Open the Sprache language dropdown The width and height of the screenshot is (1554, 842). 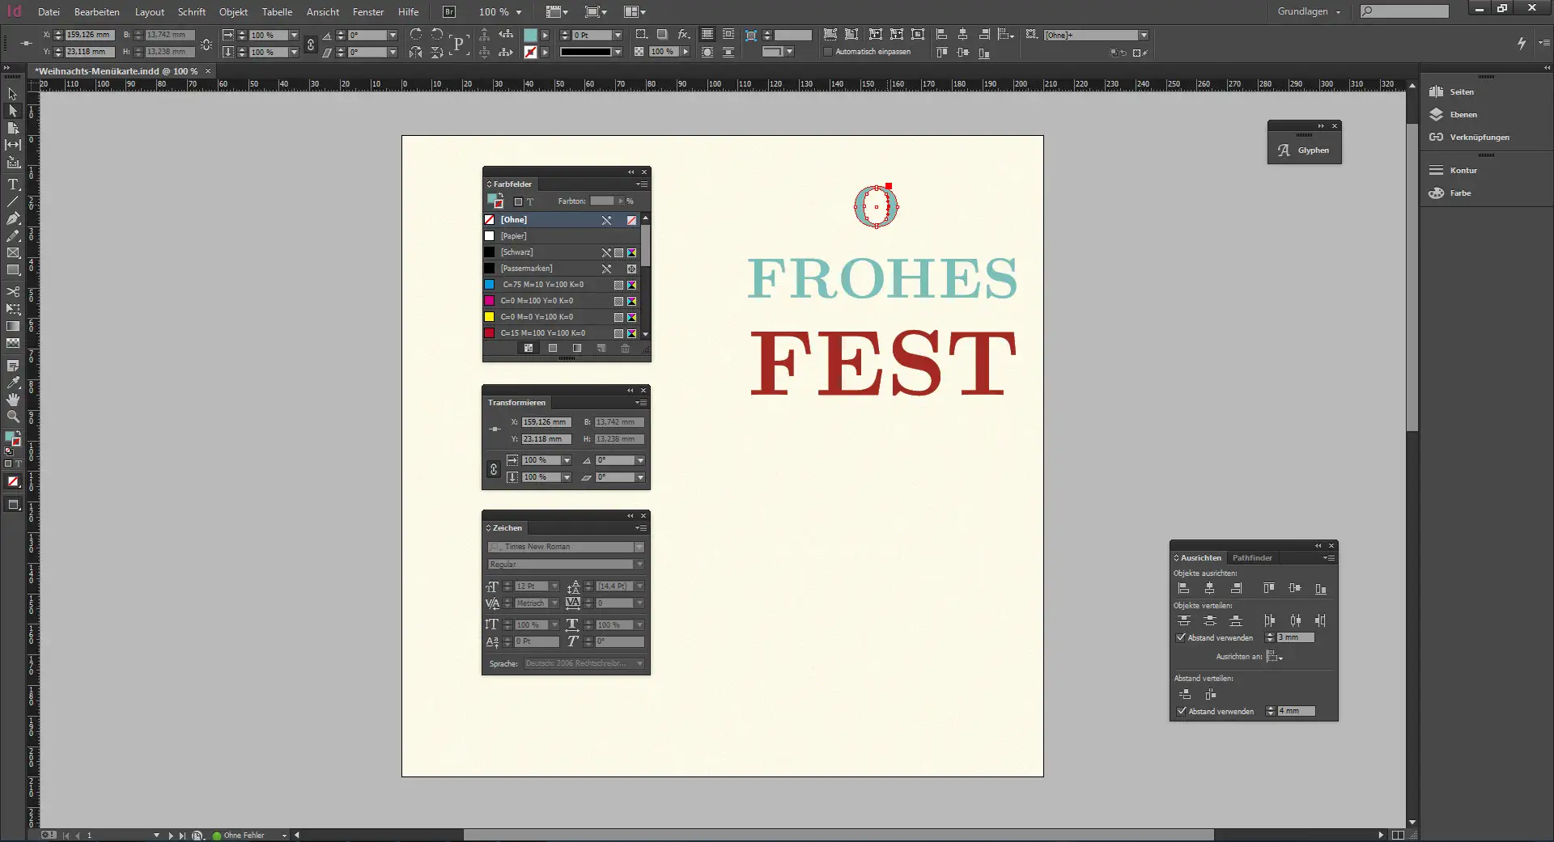point(639,663)
